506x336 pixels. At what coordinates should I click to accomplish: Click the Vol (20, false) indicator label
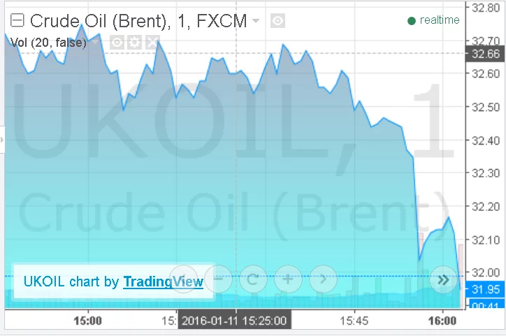point(48,43)
